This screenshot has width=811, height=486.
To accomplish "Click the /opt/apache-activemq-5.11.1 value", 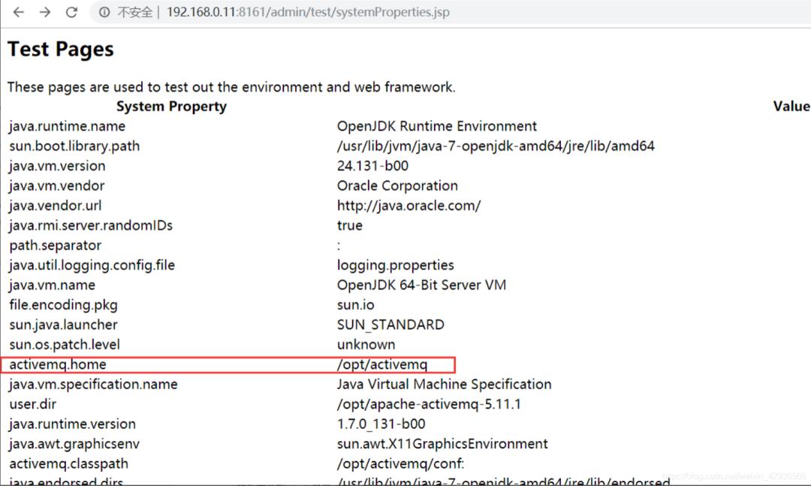I will point(429,404).
